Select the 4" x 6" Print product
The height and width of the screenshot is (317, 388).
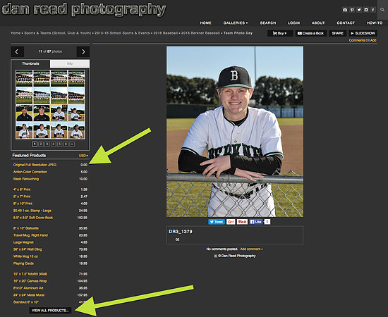click(22, 189)
